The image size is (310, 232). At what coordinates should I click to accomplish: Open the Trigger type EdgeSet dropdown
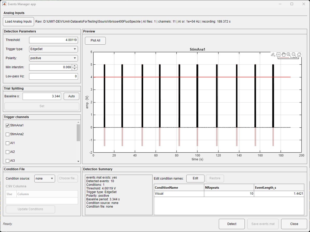[53, 49]
